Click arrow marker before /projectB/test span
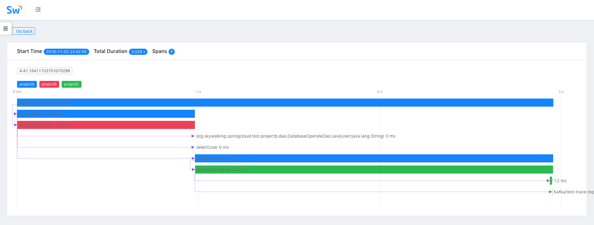The width and height of the screenshot is (594, 225). 15,114
